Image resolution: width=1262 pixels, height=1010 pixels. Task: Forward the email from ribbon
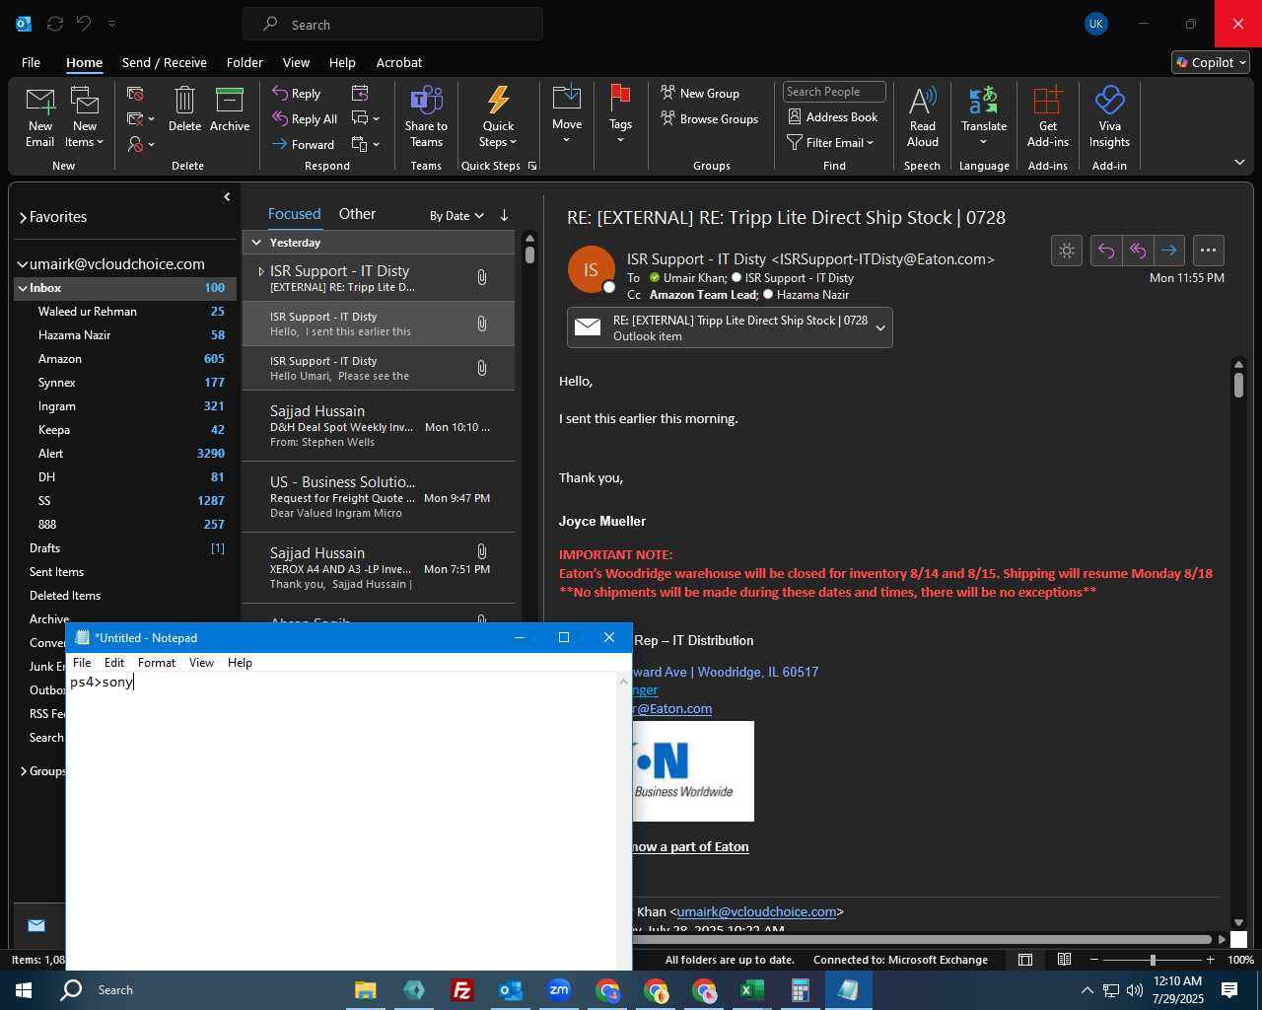(x=304, y=144)
